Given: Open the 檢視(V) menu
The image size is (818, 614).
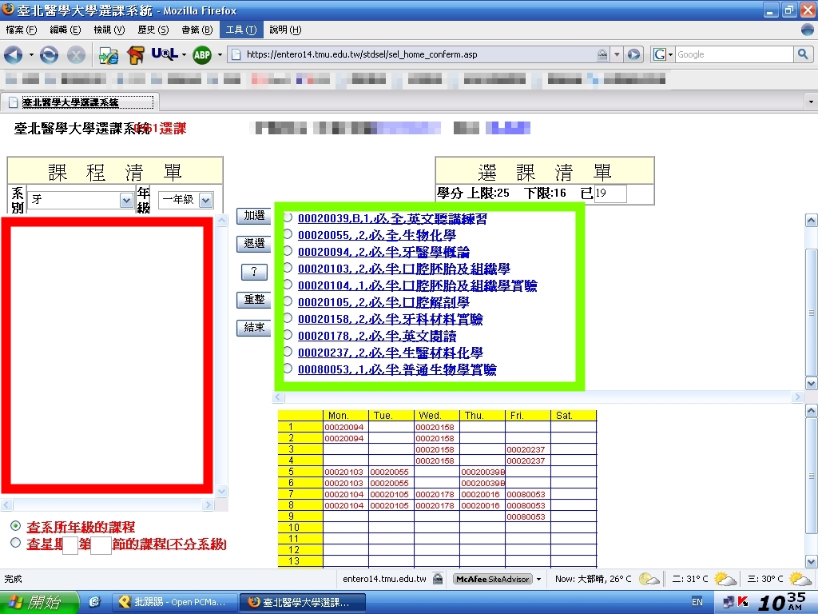Looking at the screenshot, I should (109, 30).
